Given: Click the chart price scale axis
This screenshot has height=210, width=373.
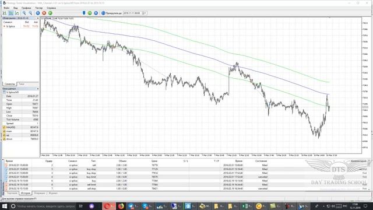Looking at the screenshot, I should click(x=365, y=86).
